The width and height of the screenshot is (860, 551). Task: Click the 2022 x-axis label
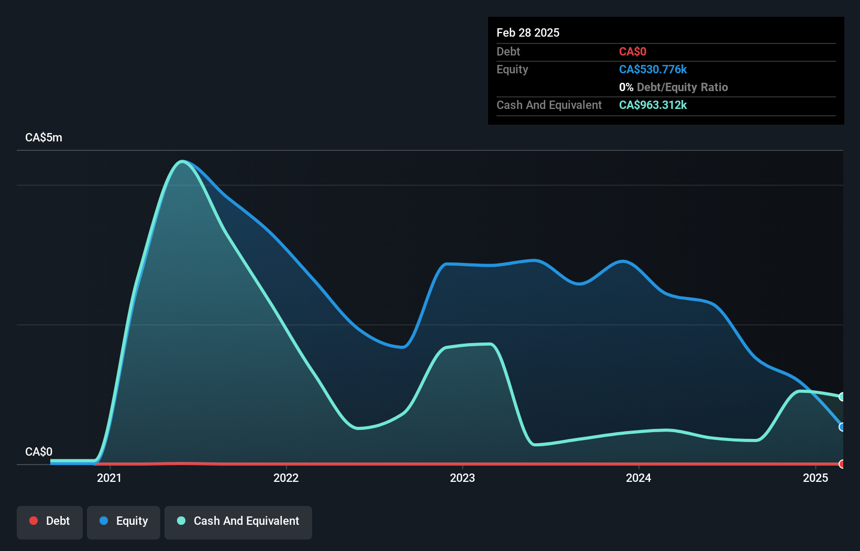[286, 478]
